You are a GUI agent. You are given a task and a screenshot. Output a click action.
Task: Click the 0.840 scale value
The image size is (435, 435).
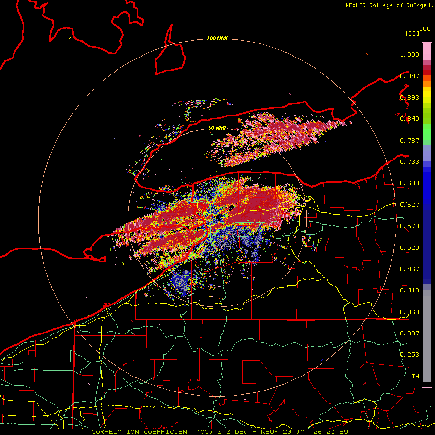[x=409, y=119]
